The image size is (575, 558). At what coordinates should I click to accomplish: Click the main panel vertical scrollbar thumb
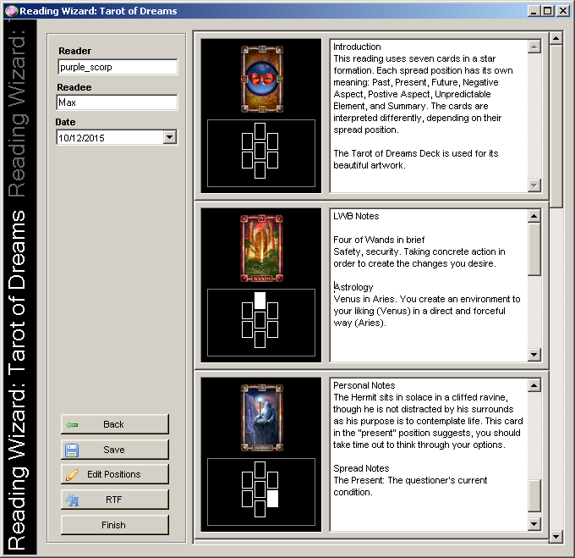point(556,126)
